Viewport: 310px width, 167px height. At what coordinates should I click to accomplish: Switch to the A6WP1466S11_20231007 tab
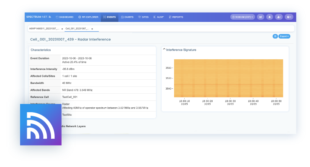click(x=44, y=29)
